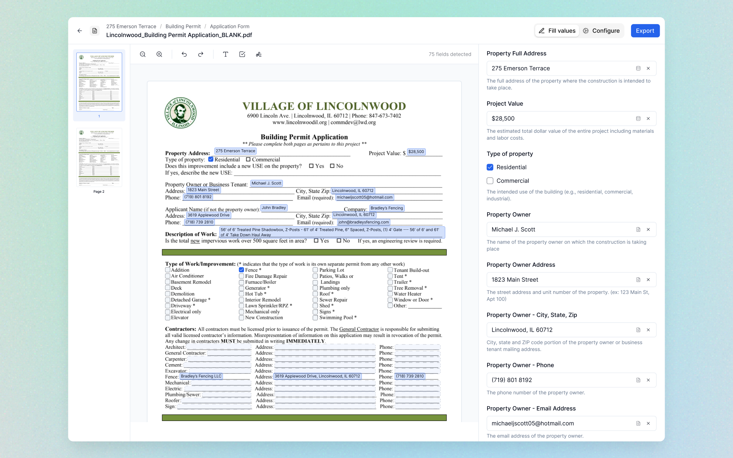Clear the Property Owner Email value
Image resolution: width=733 pixels, height=458 pixels.
click(648, 423)
